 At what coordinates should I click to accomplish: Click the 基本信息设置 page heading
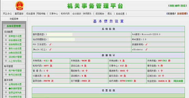[x=108, y=21]
